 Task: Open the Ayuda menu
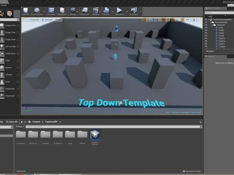4,5
